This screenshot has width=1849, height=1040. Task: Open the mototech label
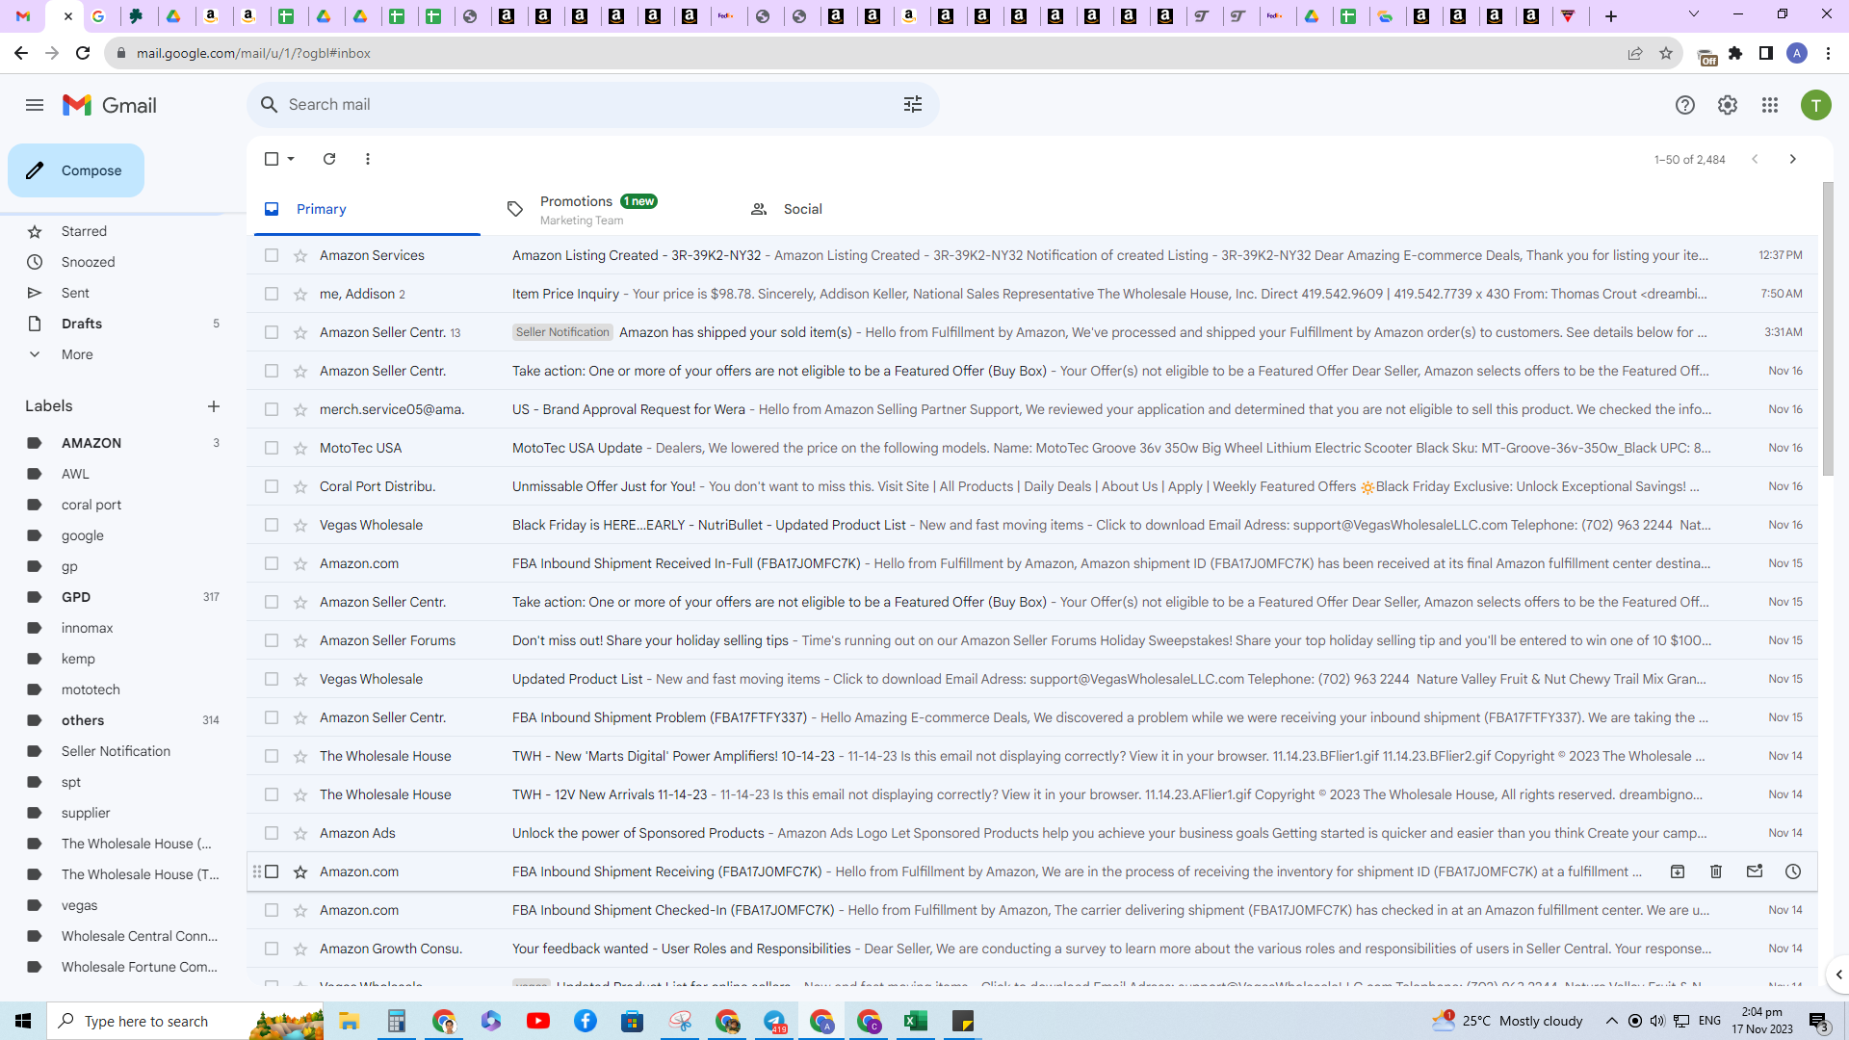tap(91, 689)
